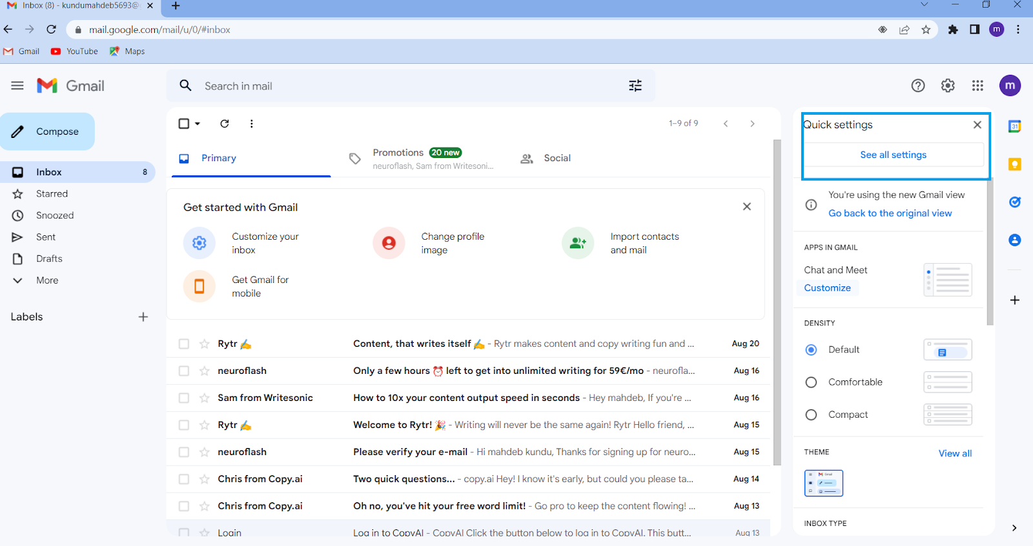Switch to the Primary tab
Screen dimensions: 1033x546
point(251,159)
